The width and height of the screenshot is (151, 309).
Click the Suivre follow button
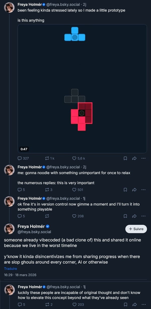click(x=136, y=229)
